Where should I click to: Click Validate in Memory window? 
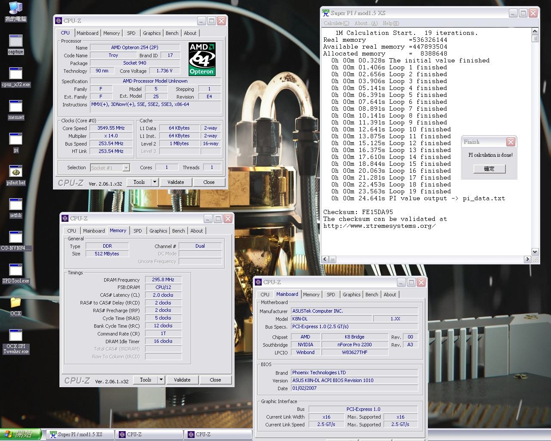tap(182, 380)
